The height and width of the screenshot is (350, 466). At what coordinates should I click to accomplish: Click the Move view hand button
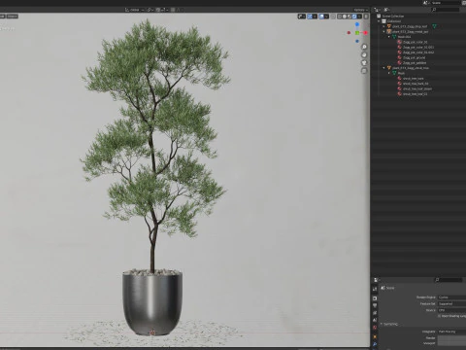[x=364, y=54]
